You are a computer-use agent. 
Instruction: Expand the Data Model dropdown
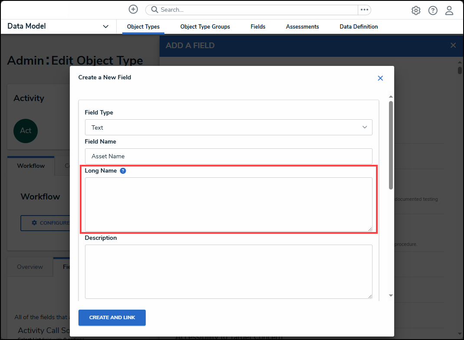pos(105,26)
